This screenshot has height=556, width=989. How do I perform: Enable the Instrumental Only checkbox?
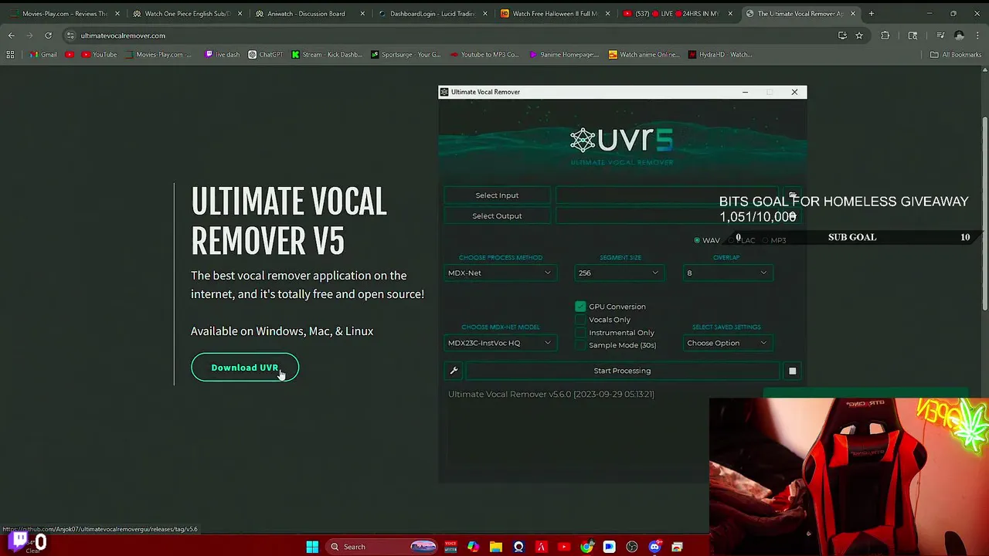[x=580, y=333]
